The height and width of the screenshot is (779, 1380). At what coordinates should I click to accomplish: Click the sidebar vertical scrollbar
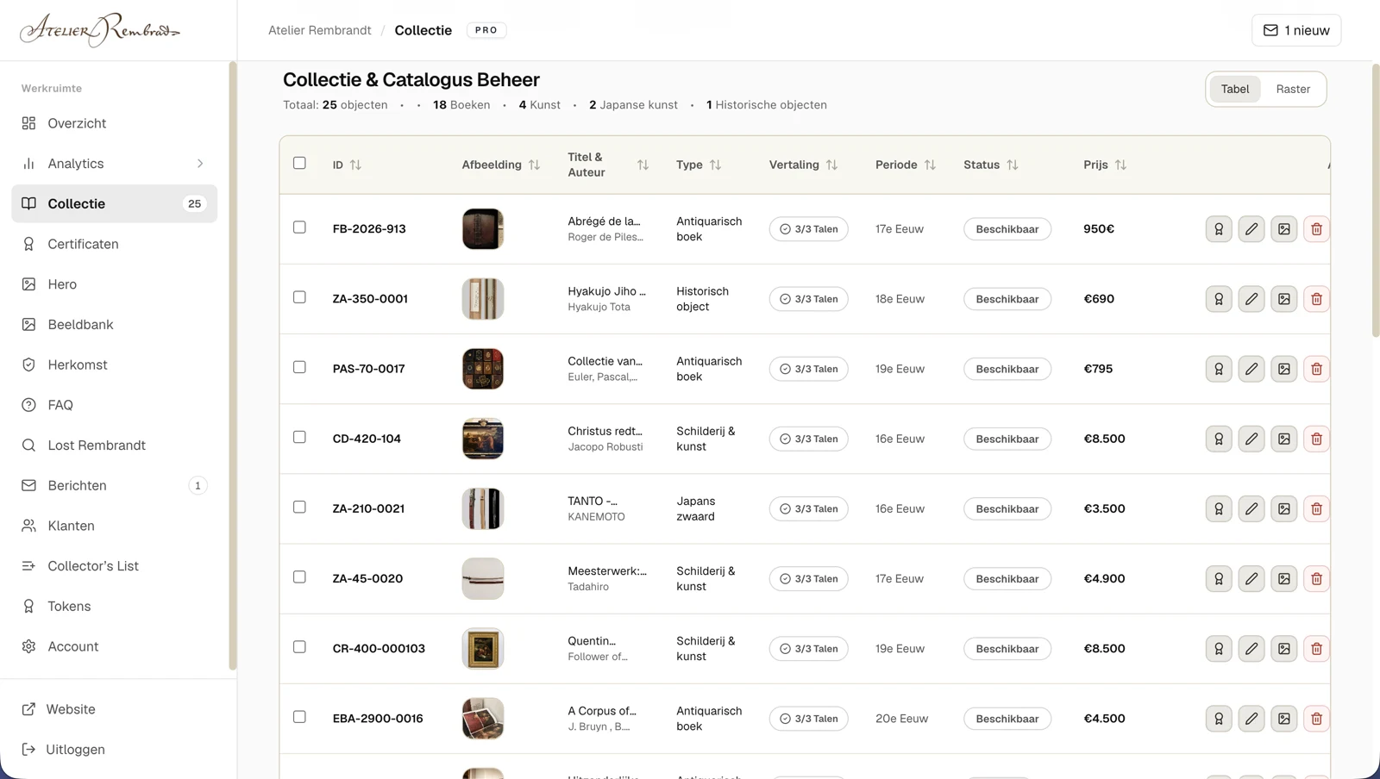click(232, 366)
